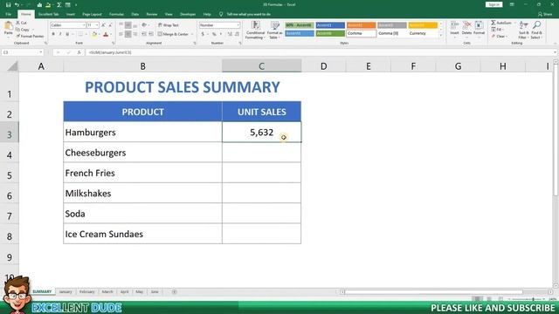Pick the red Font Color swatch

(106, 34)
